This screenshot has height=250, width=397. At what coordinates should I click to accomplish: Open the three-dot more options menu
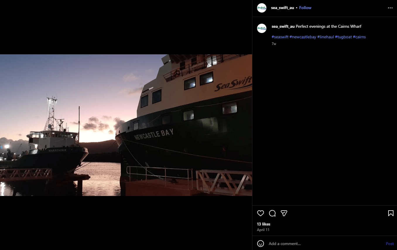pos(390,8)
